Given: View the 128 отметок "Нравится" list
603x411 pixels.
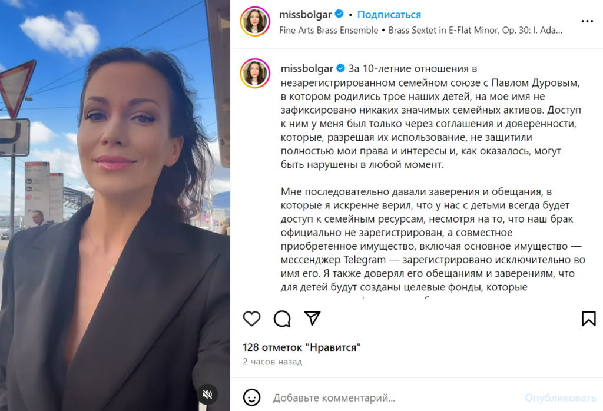Looking at the screenshot, I should (x=302, y=347).
